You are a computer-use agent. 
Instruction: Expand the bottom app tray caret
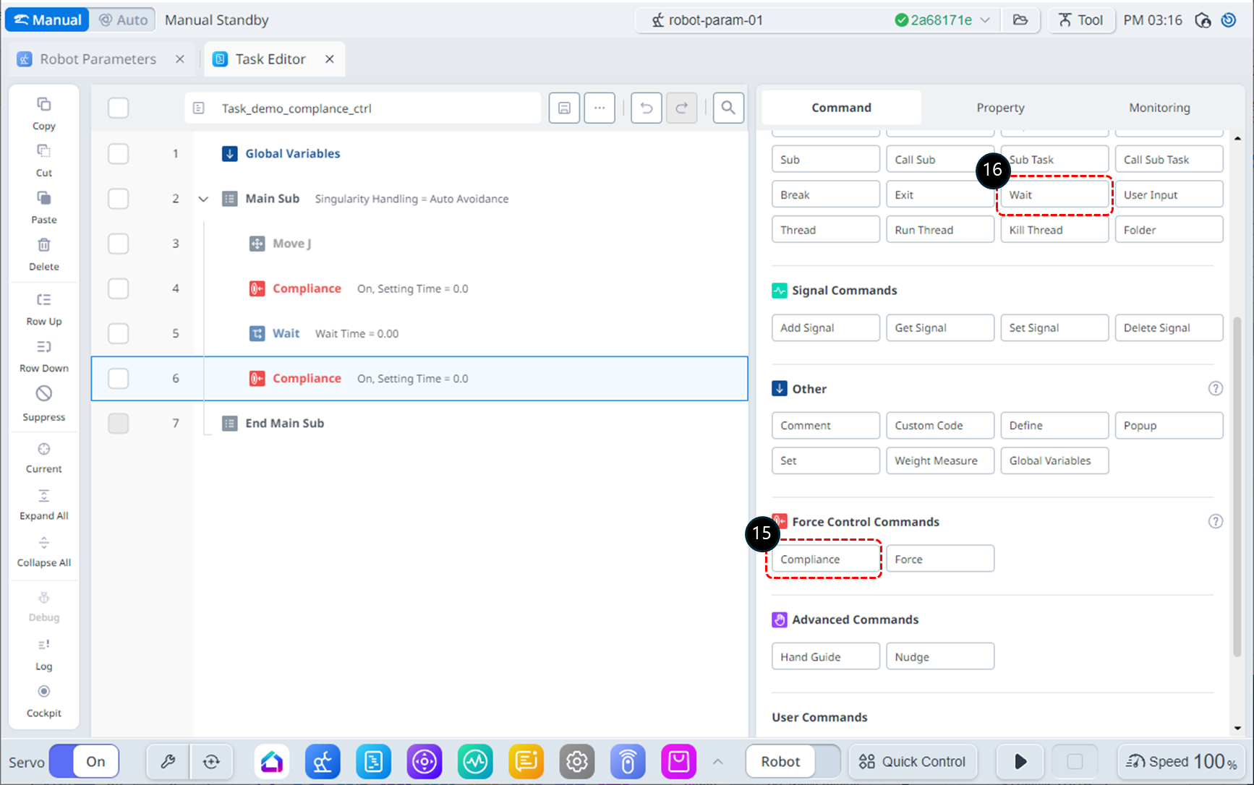717,761
